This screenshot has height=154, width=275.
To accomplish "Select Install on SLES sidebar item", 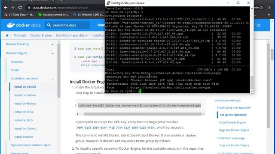I will [x=23, y=120].
